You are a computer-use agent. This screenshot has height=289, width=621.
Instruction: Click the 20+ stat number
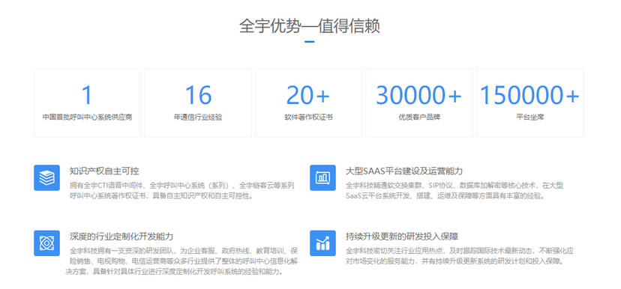(x=308, y=95)
